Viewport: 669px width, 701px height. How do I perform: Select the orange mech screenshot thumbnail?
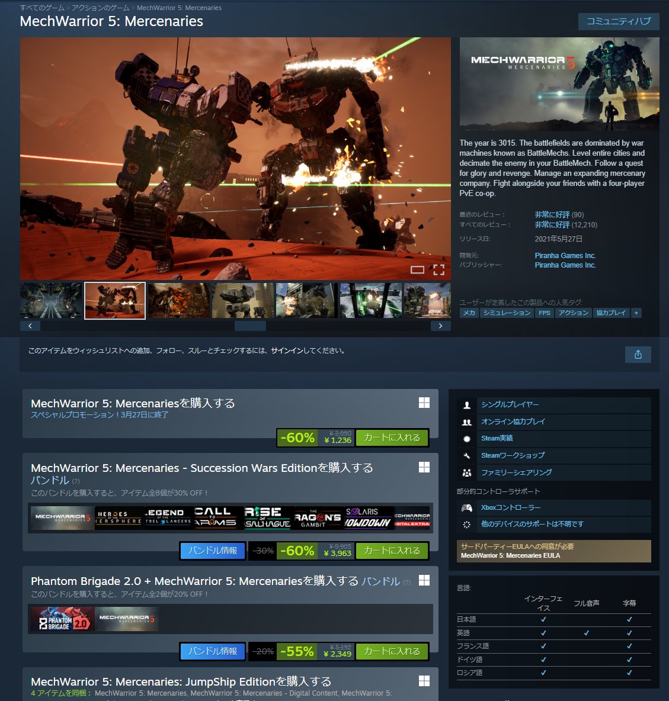[x=178, y=300]
